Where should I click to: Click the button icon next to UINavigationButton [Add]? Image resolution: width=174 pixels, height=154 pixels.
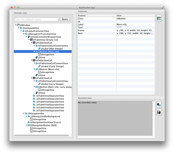click(28, 125)
